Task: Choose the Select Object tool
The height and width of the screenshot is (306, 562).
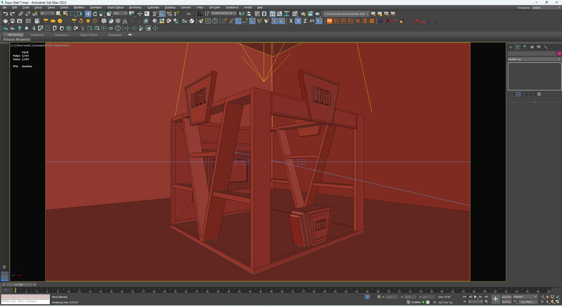Action: [x=58, y=14]
